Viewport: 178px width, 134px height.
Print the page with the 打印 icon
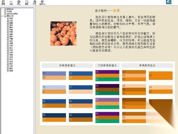(35, 2)
